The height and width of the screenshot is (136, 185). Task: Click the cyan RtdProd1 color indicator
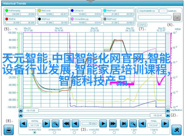pyautogui.click(x=105, y=11)
